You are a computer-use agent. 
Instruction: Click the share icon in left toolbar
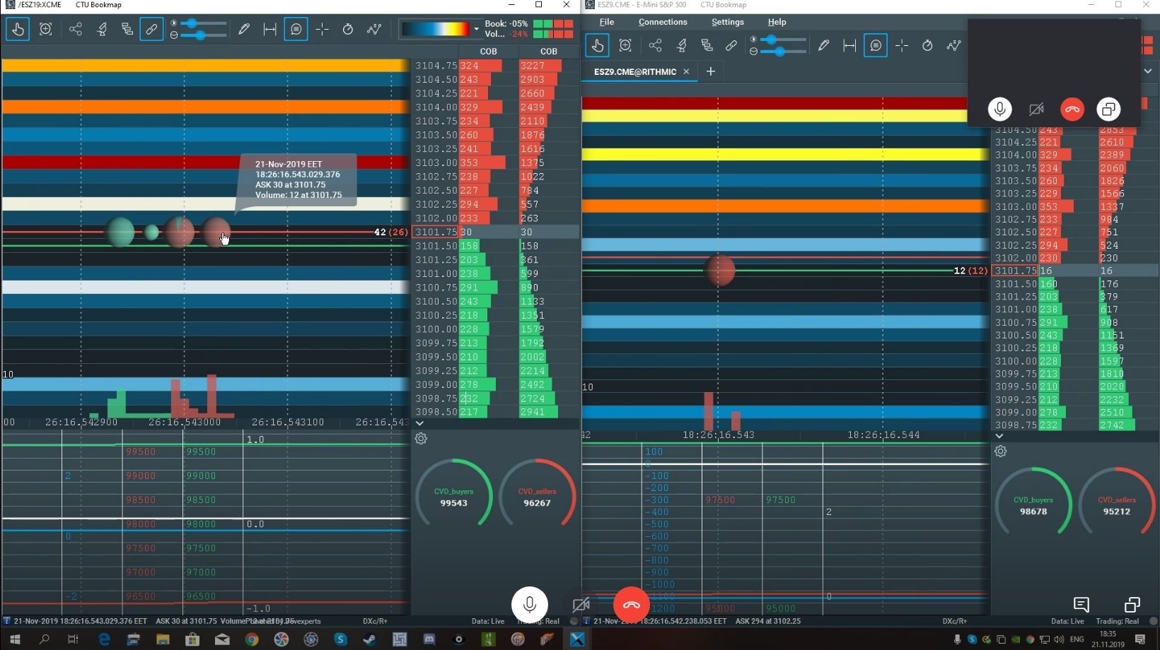click(x=76, y=30)
